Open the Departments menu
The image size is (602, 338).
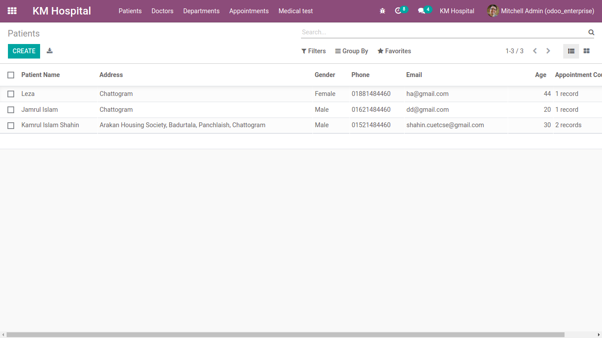click(x=201, y=11)
